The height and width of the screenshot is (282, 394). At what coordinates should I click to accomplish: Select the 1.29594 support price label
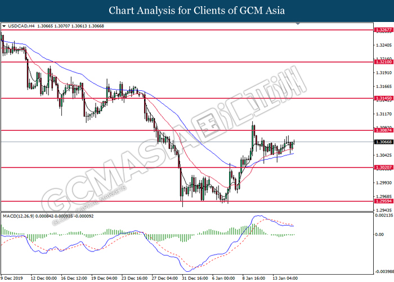tap(383, 201)
